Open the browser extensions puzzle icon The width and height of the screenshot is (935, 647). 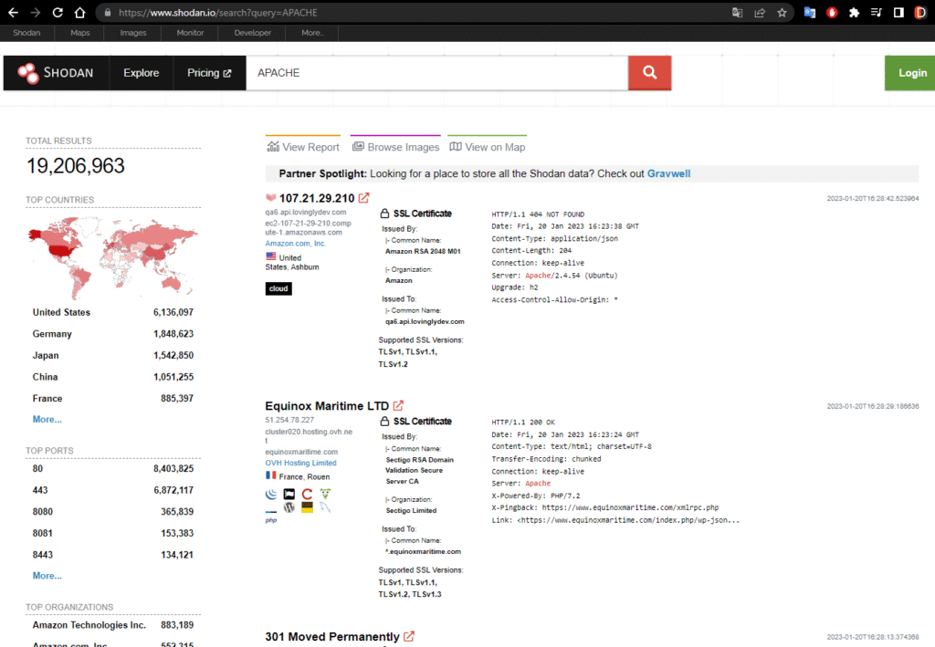(x=854, y=13)
